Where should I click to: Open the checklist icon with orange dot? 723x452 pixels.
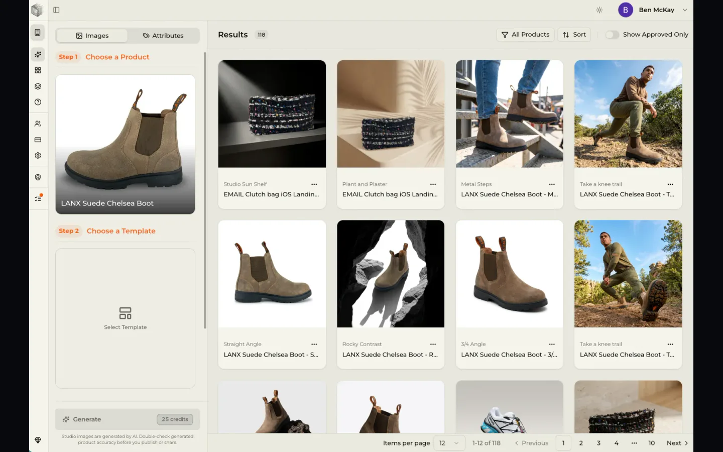tap(38, 198)
